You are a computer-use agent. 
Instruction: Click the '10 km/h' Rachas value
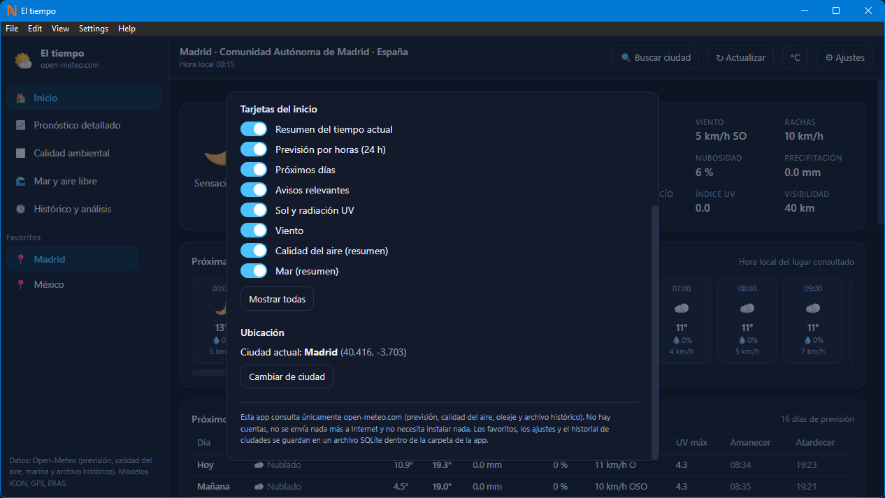(804, 136)
